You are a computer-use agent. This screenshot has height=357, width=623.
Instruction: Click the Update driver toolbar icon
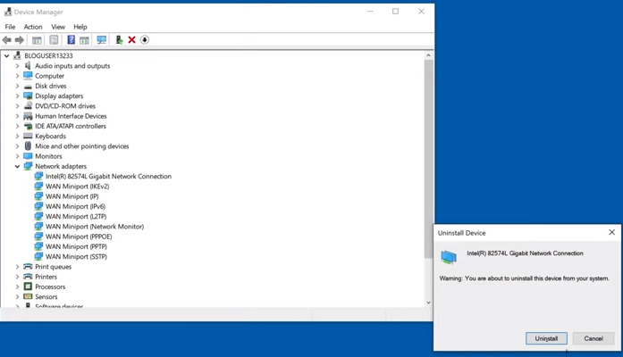pyautogui.click(x=119, y=39)
